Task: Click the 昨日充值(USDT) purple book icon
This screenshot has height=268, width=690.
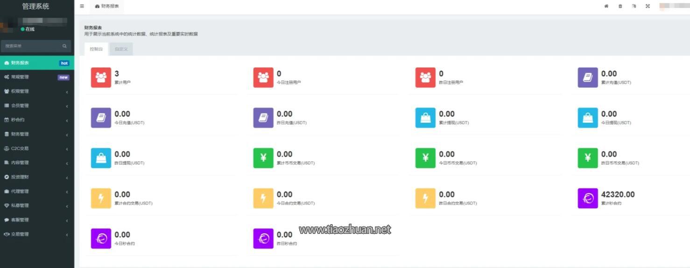Action: coord(263,118)
